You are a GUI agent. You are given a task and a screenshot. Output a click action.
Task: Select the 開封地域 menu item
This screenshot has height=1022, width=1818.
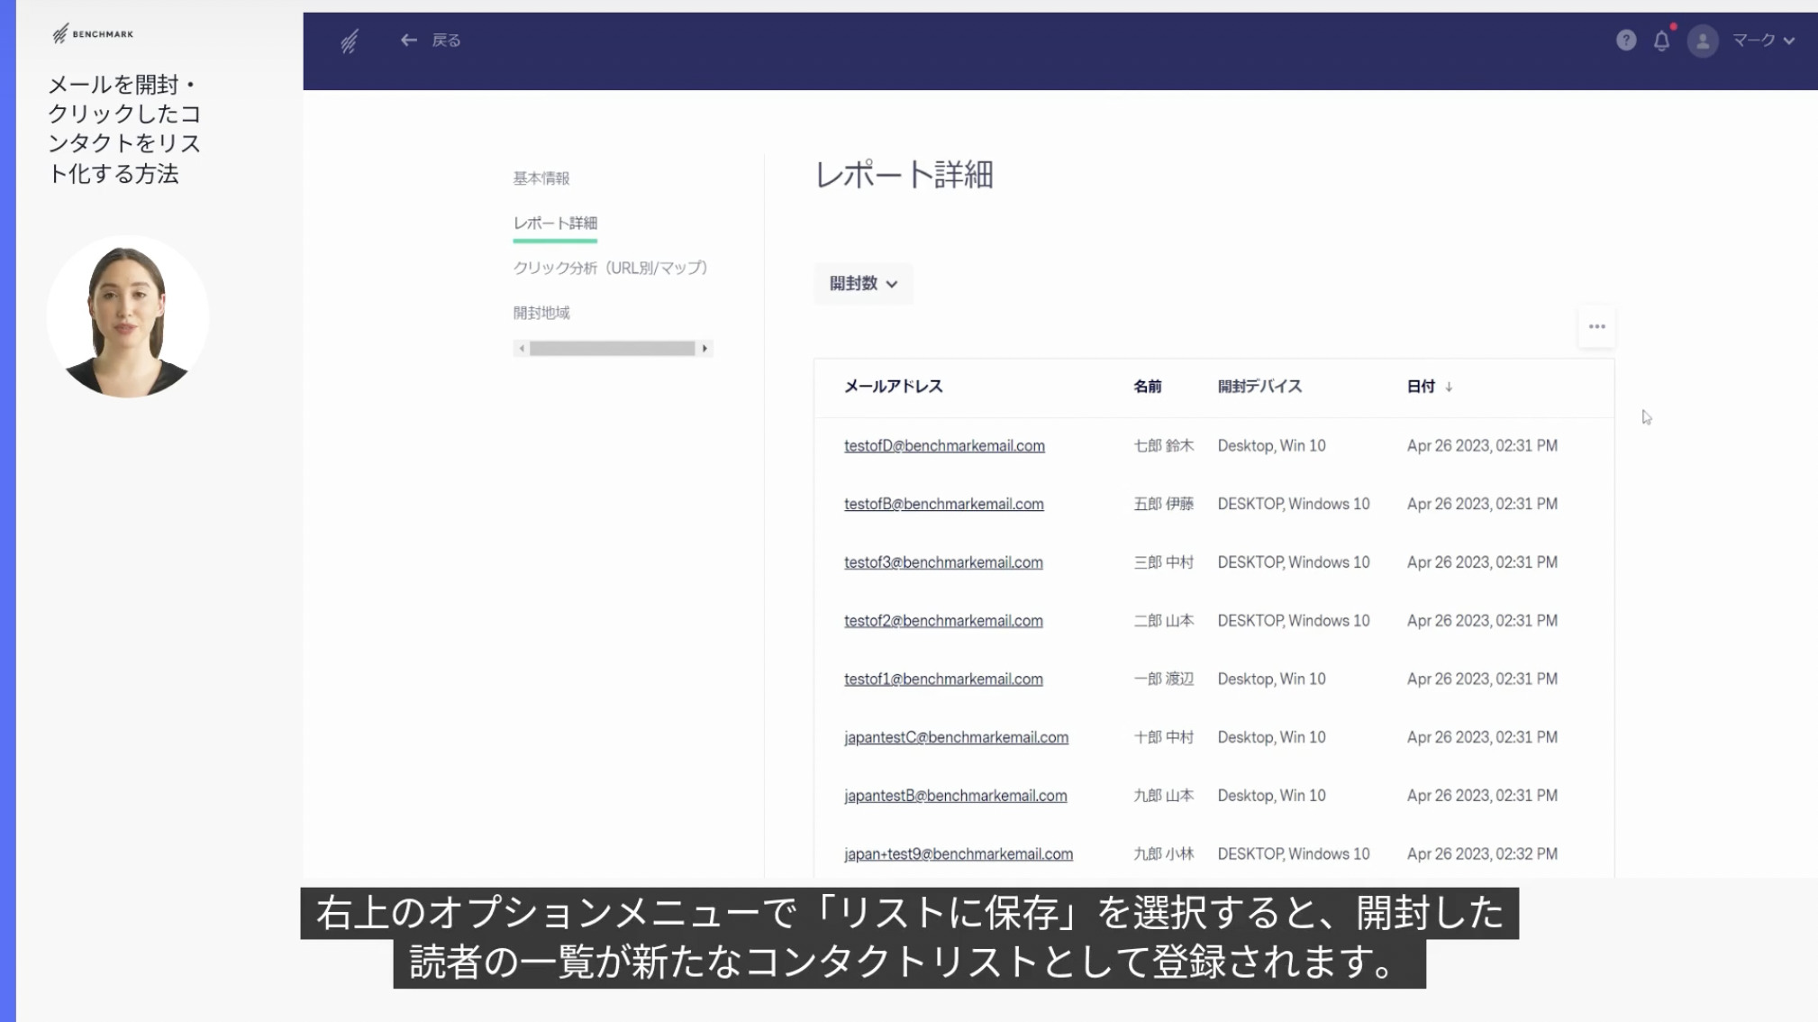tap(541, 313)
